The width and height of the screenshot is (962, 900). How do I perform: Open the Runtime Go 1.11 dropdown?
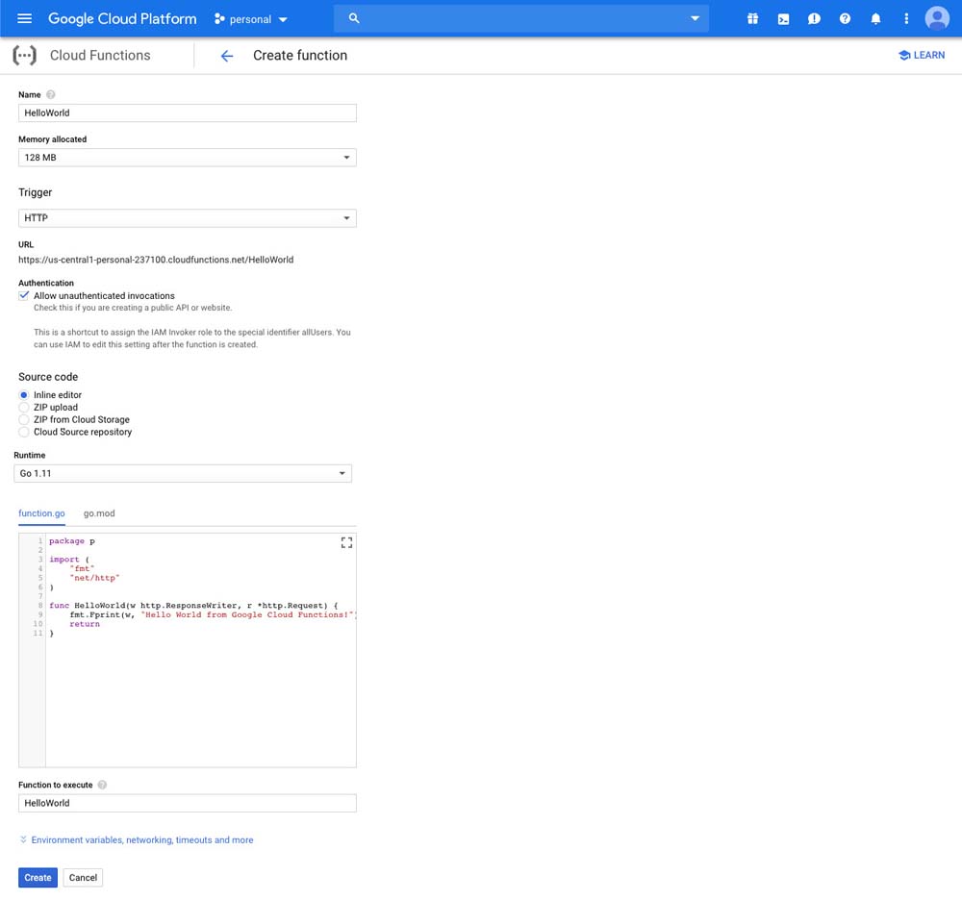tap(183, 474)
